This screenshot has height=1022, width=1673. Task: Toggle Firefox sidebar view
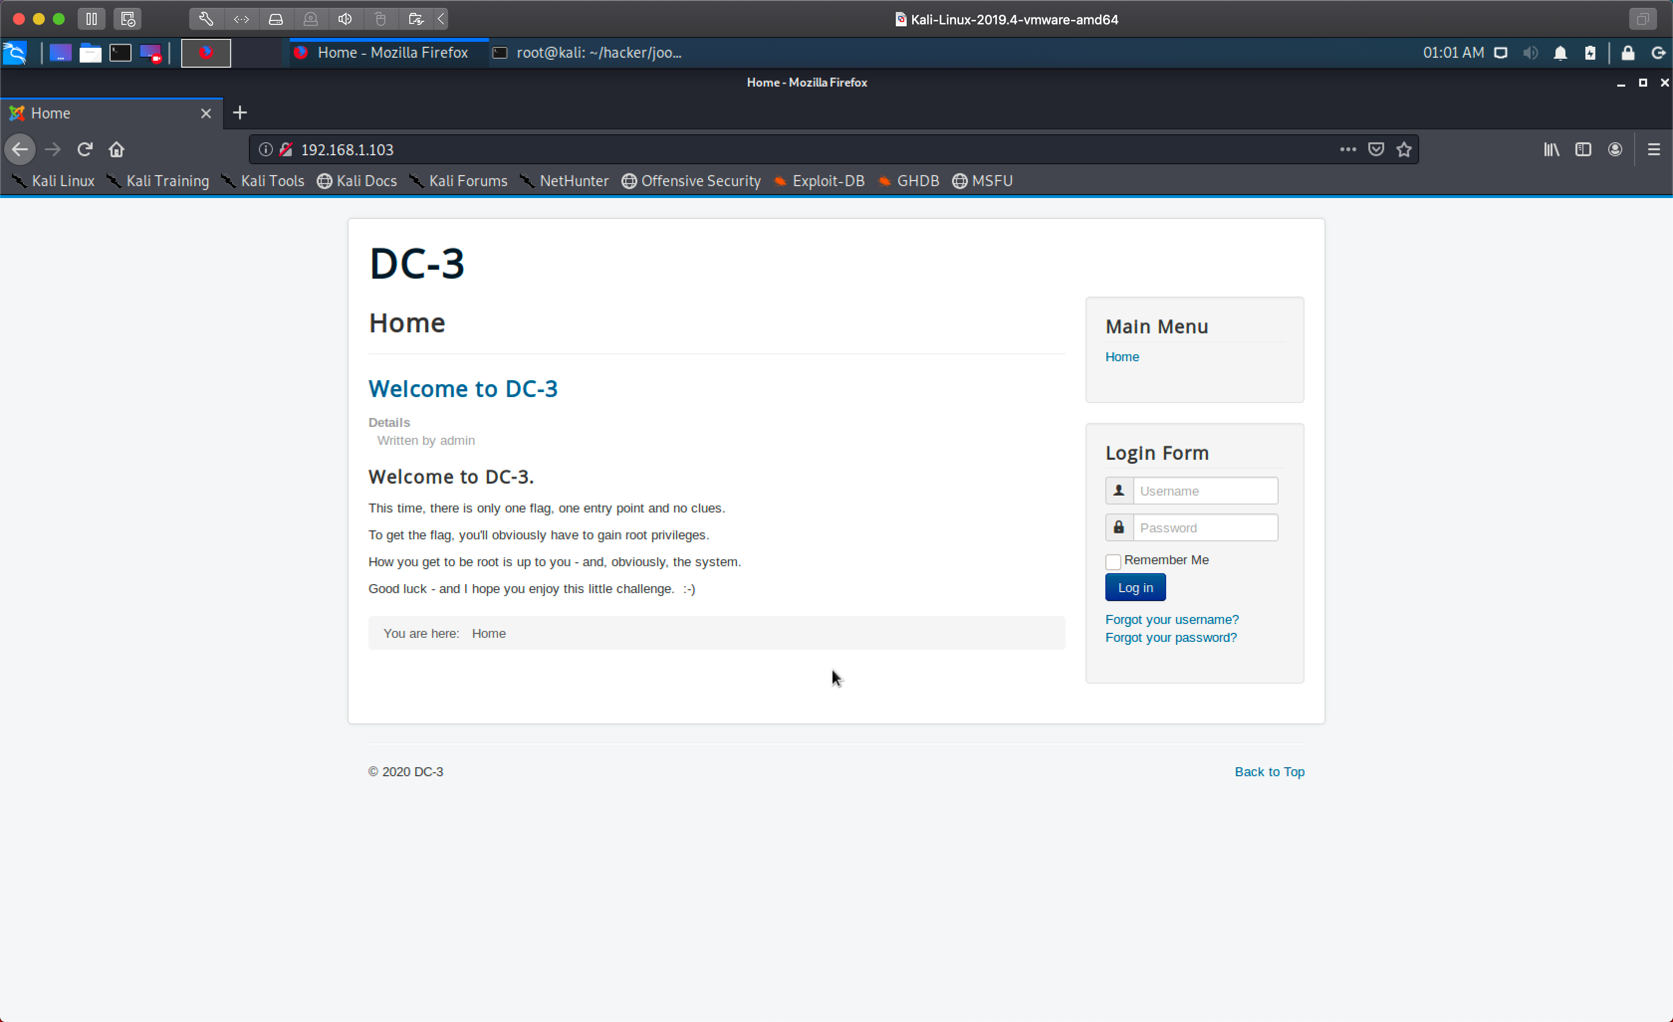pos(1583,149)
